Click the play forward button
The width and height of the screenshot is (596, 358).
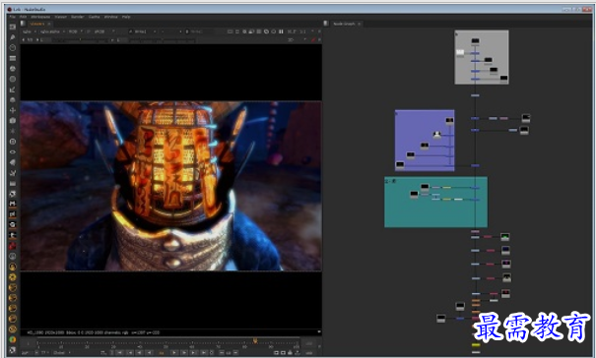(x=174, y=353)
